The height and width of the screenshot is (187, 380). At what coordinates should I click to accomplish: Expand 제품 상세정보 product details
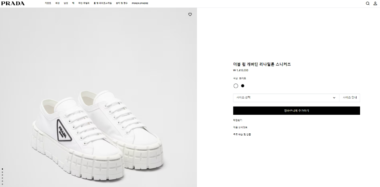[240, 127]
